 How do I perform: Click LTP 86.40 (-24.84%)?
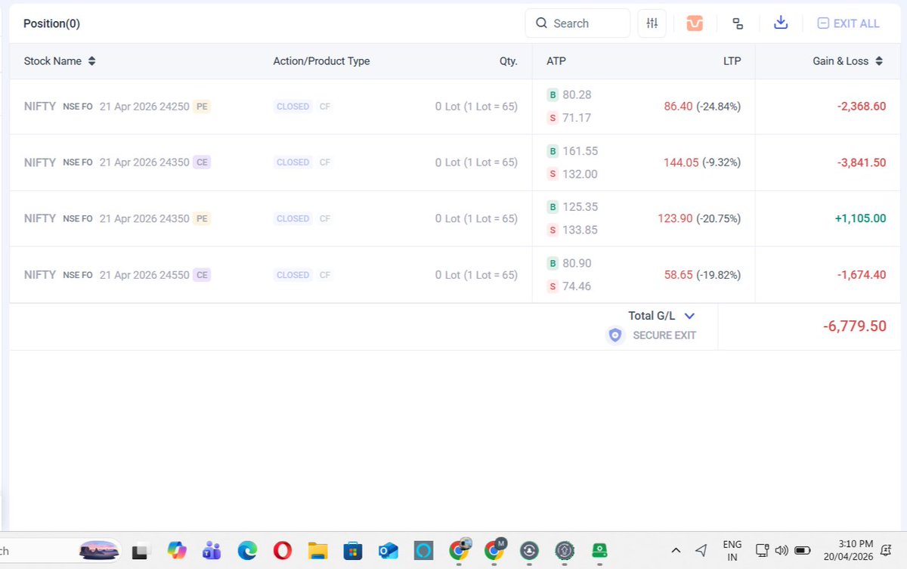pos(702,107)
